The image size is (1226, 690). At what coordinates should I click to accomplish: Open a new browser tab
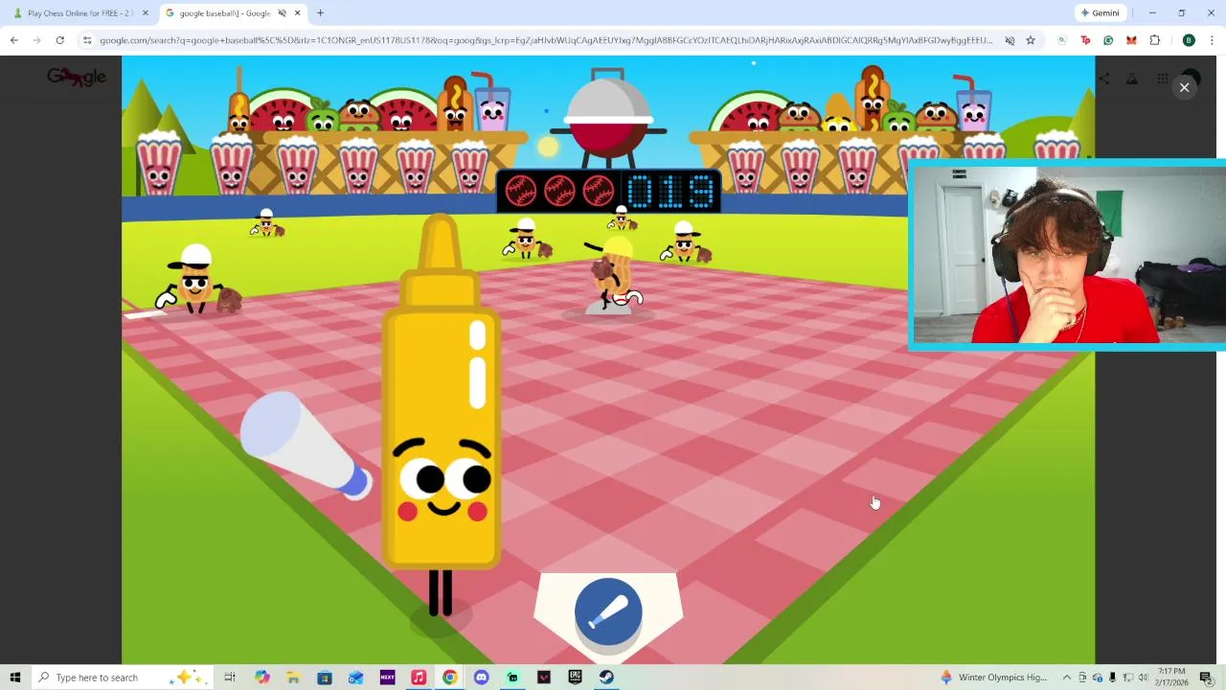click(320, 13)
